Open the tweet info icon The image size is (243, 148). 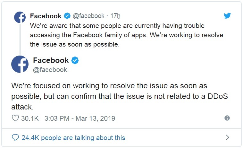pos(227,118)
